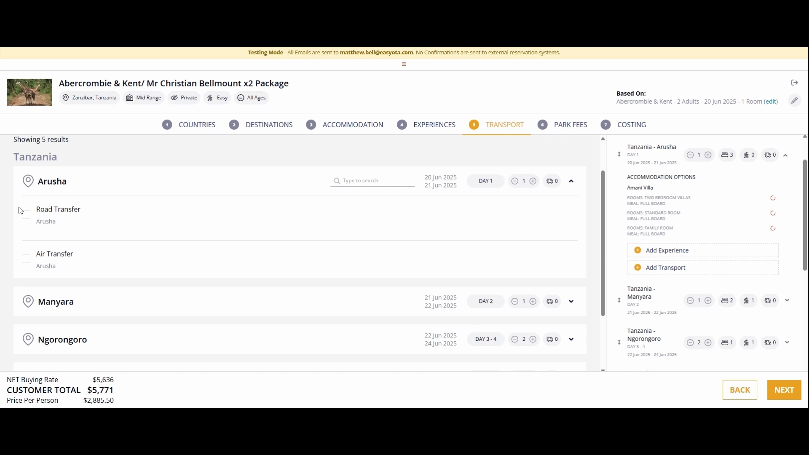Click sidebar Manyara experiences count icon
The image size is (809, 455).
[x=749, y=301]
